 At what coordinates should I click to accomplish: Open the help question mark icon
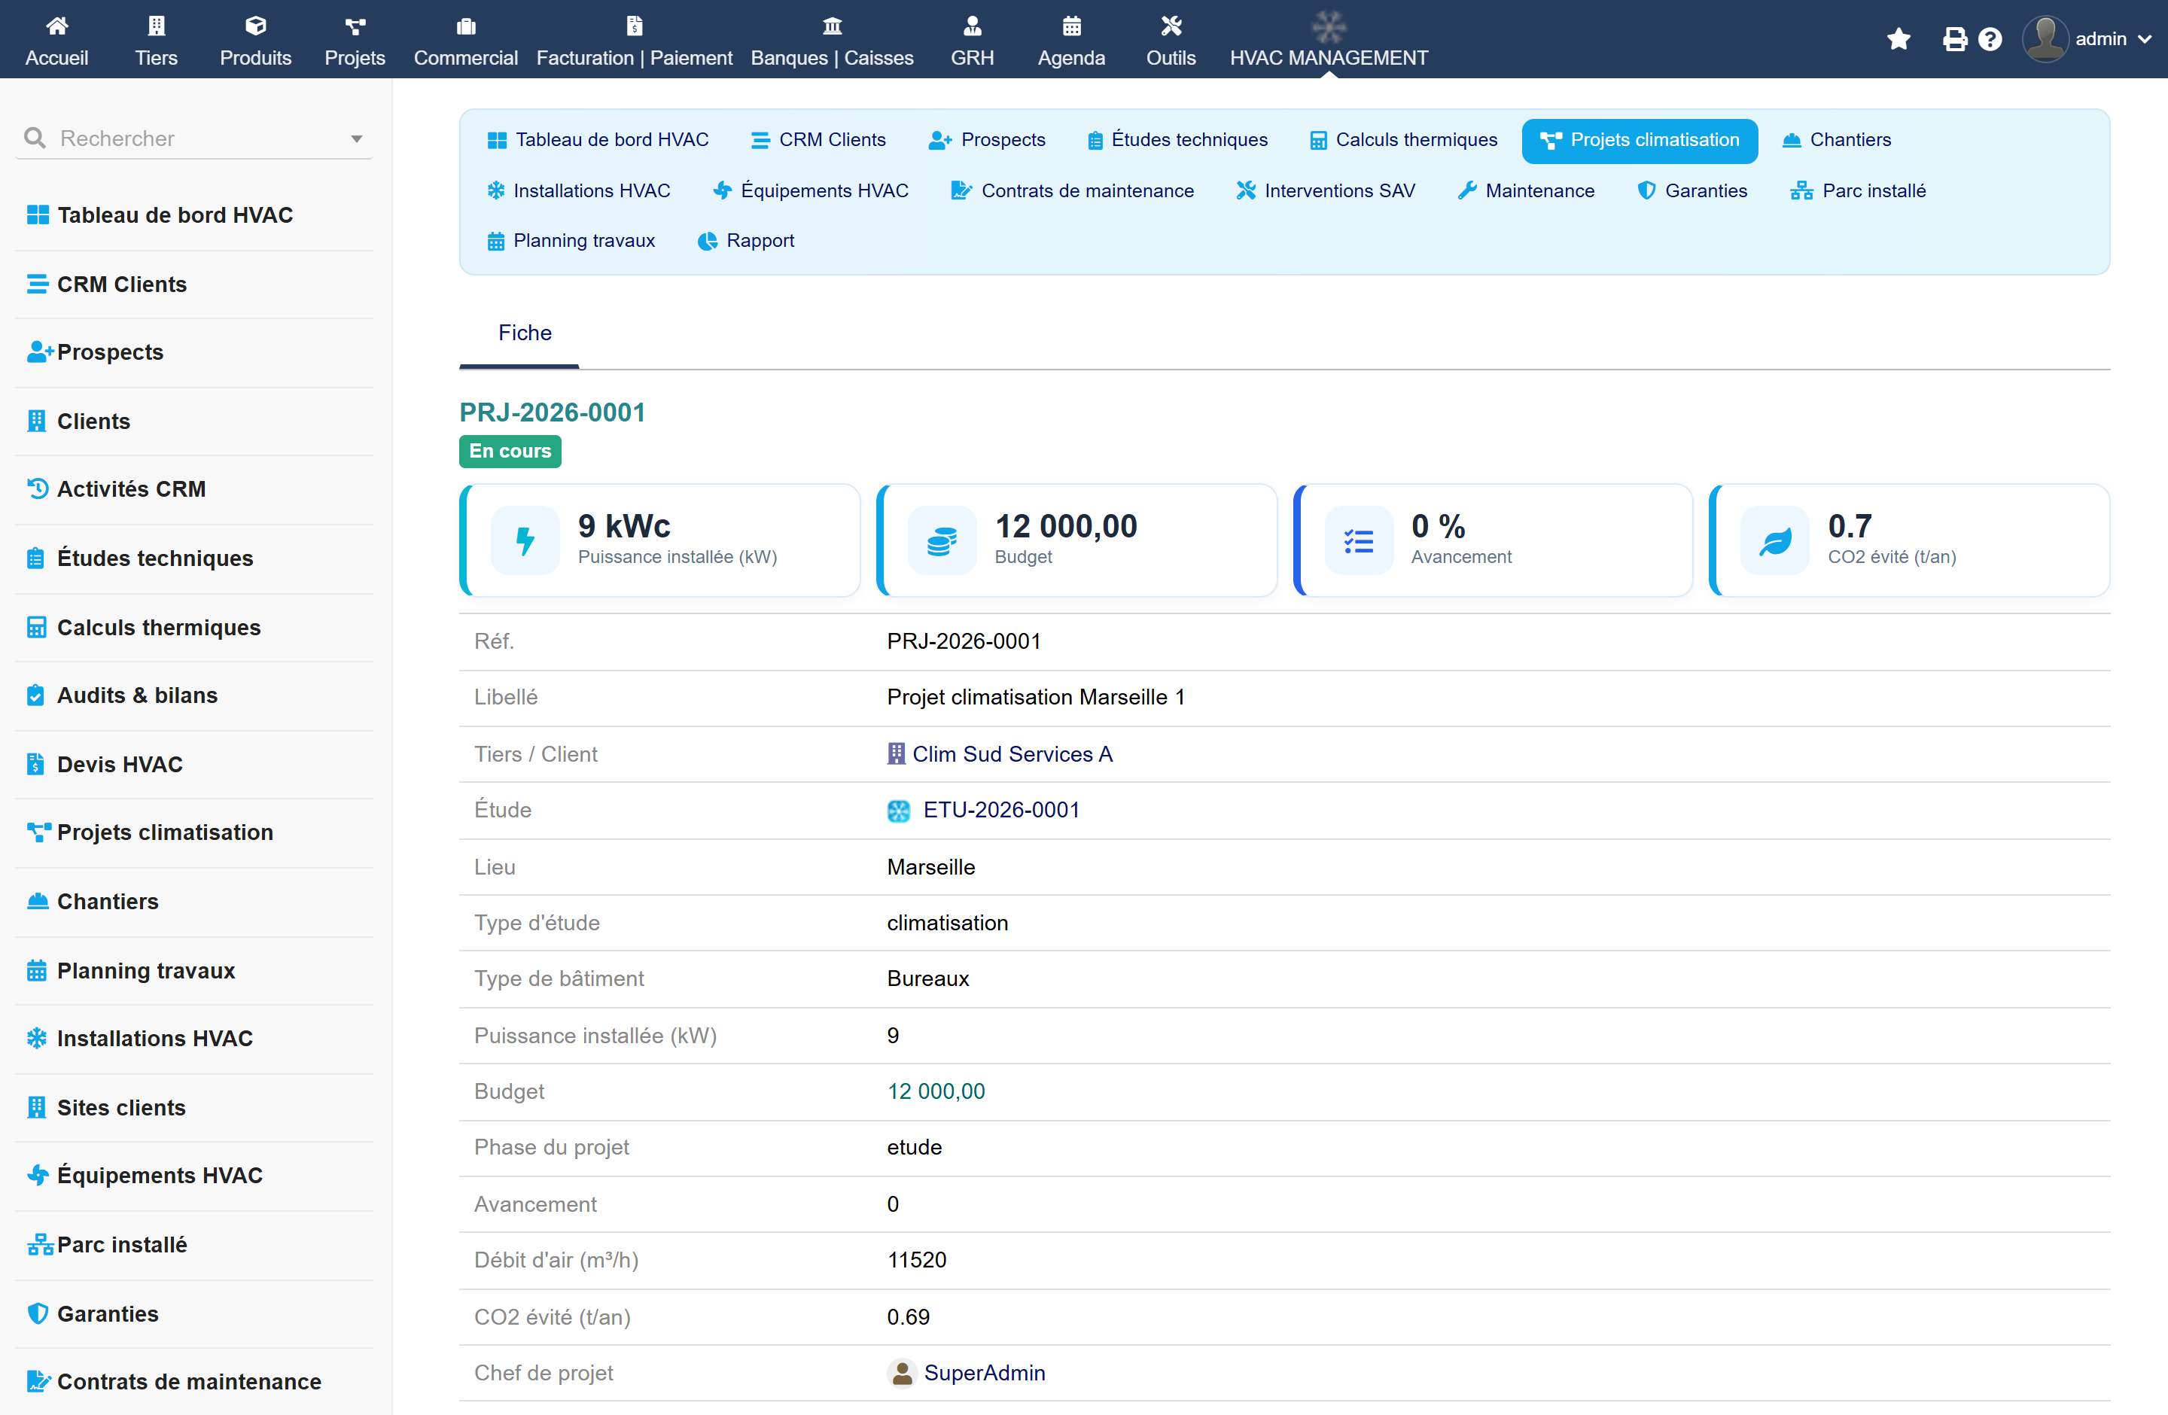[1990, 39]
